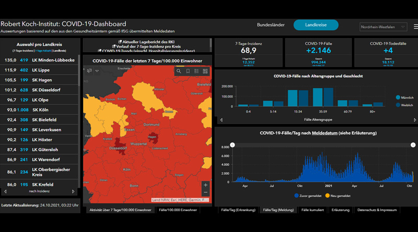
Task: Click the date range slider track
Action: coord(322,145)
